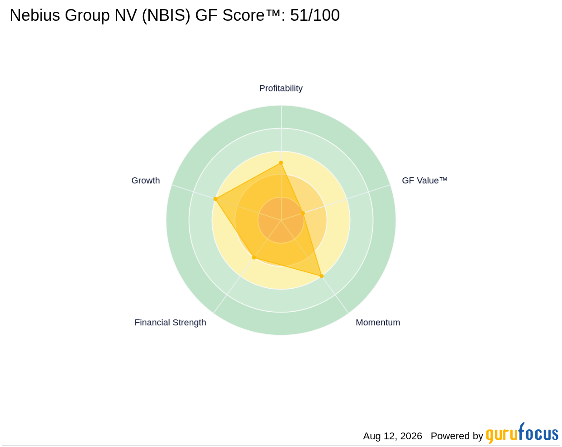Click the light green second ring at bottom
Screen dimensions: 562x447
click(281, 301)
